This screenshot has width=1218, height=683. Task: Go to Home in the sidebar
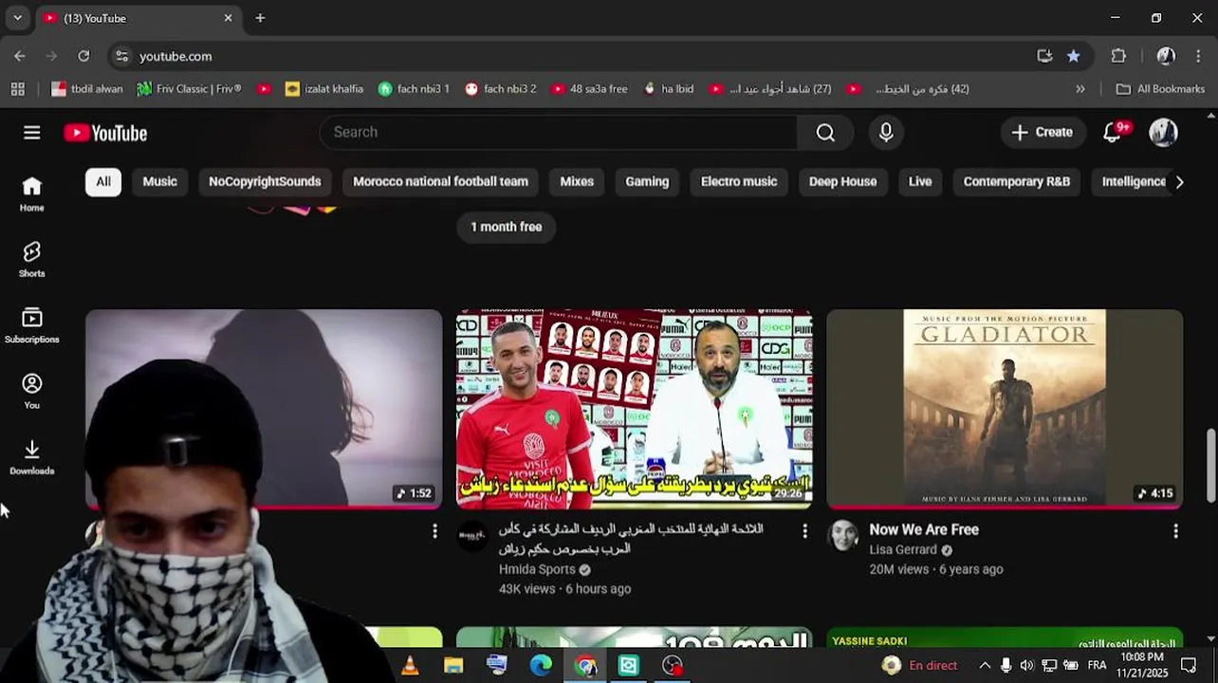coord(32,194)
